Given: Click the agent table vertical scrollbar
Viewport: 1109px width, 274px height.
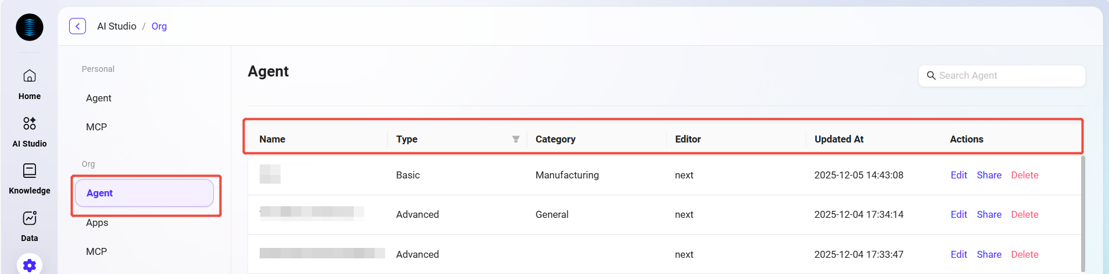Looking at the screenshot, I should click(x=1083, y=213).
